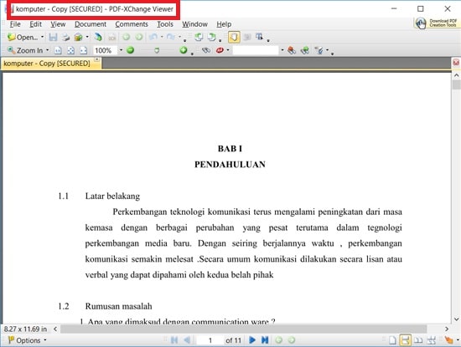The width and height of the screenshot is (461, 347).
Task: Go to next page button
Action: pos(252,340)
